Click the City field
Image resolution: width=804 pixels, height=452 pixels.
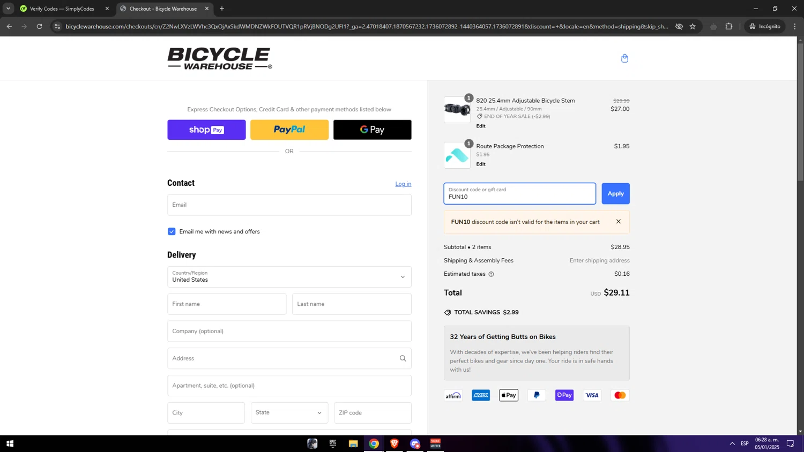coord(206,413)
